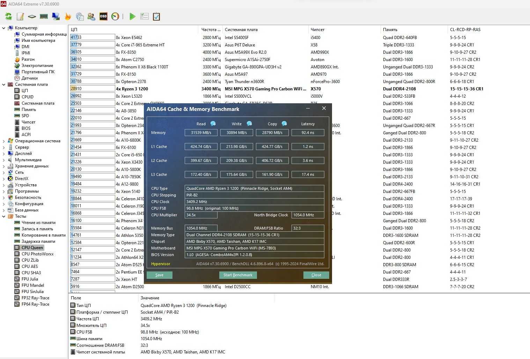Click the Memory Read 31539 MB/s field
The image size is (530, 359).
point(201,133)
